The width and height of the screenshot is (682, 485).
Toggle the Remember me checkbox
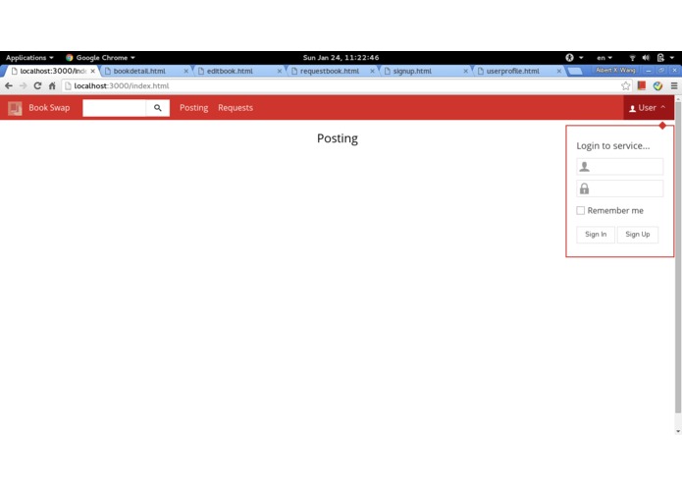tap(580, 210)
